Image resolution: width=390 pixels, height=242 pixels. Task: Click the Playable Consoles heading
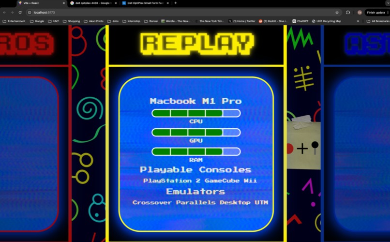click(x=195, y=169)
